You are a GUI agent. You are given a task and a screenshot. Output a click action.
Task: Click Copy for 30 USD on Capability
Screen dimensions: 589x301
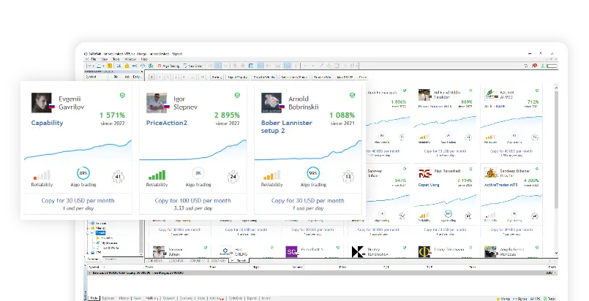coord(76,201)
